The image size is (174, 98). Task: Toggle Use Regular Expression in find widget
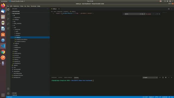pos(144,14)
